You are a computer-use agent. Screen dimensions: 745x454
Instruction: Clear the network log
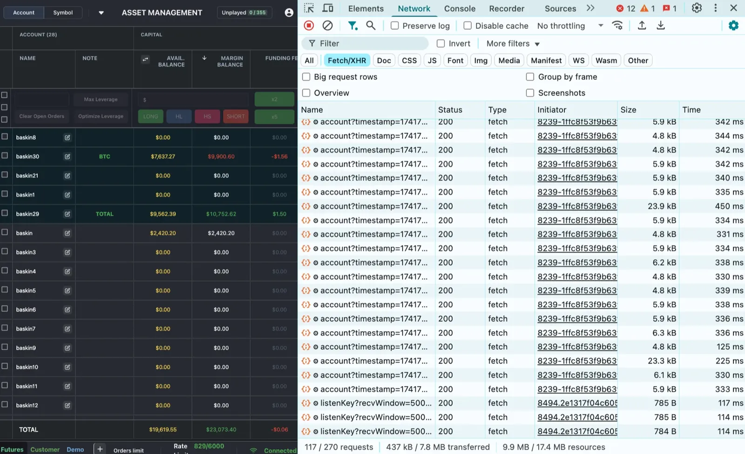328,26
